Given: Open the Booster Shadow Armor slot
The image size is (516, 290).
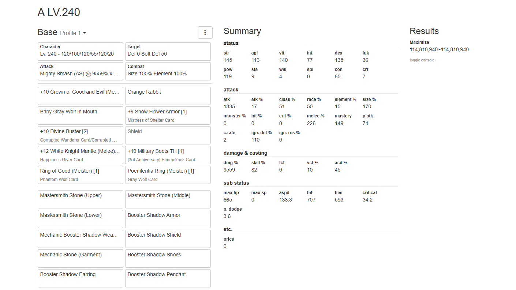Looking at the screenshot, I should tap(168, 219).
